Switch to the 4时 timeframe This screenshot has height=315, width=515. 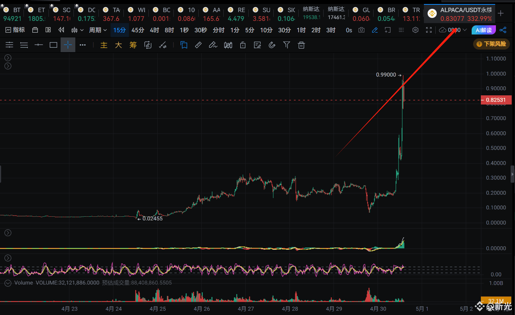154,30
